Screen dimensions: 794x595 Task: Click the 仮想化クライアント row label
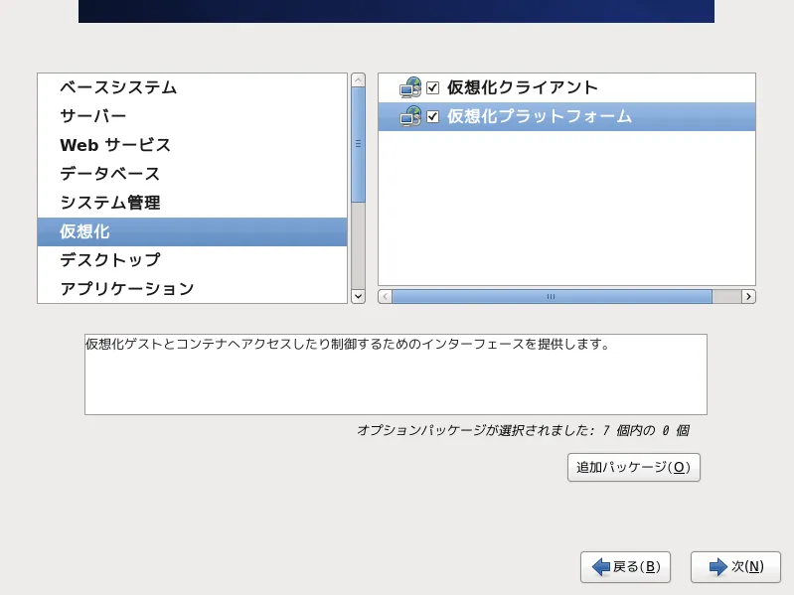[522, 87]
